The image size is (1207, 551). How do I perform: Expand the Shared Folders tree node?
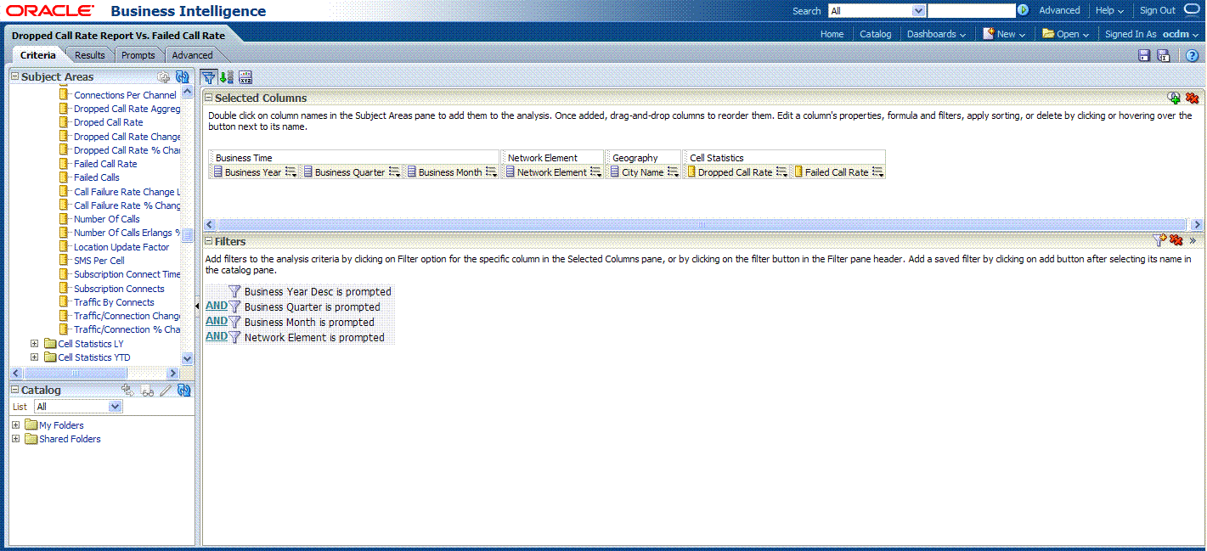(16, 439)
